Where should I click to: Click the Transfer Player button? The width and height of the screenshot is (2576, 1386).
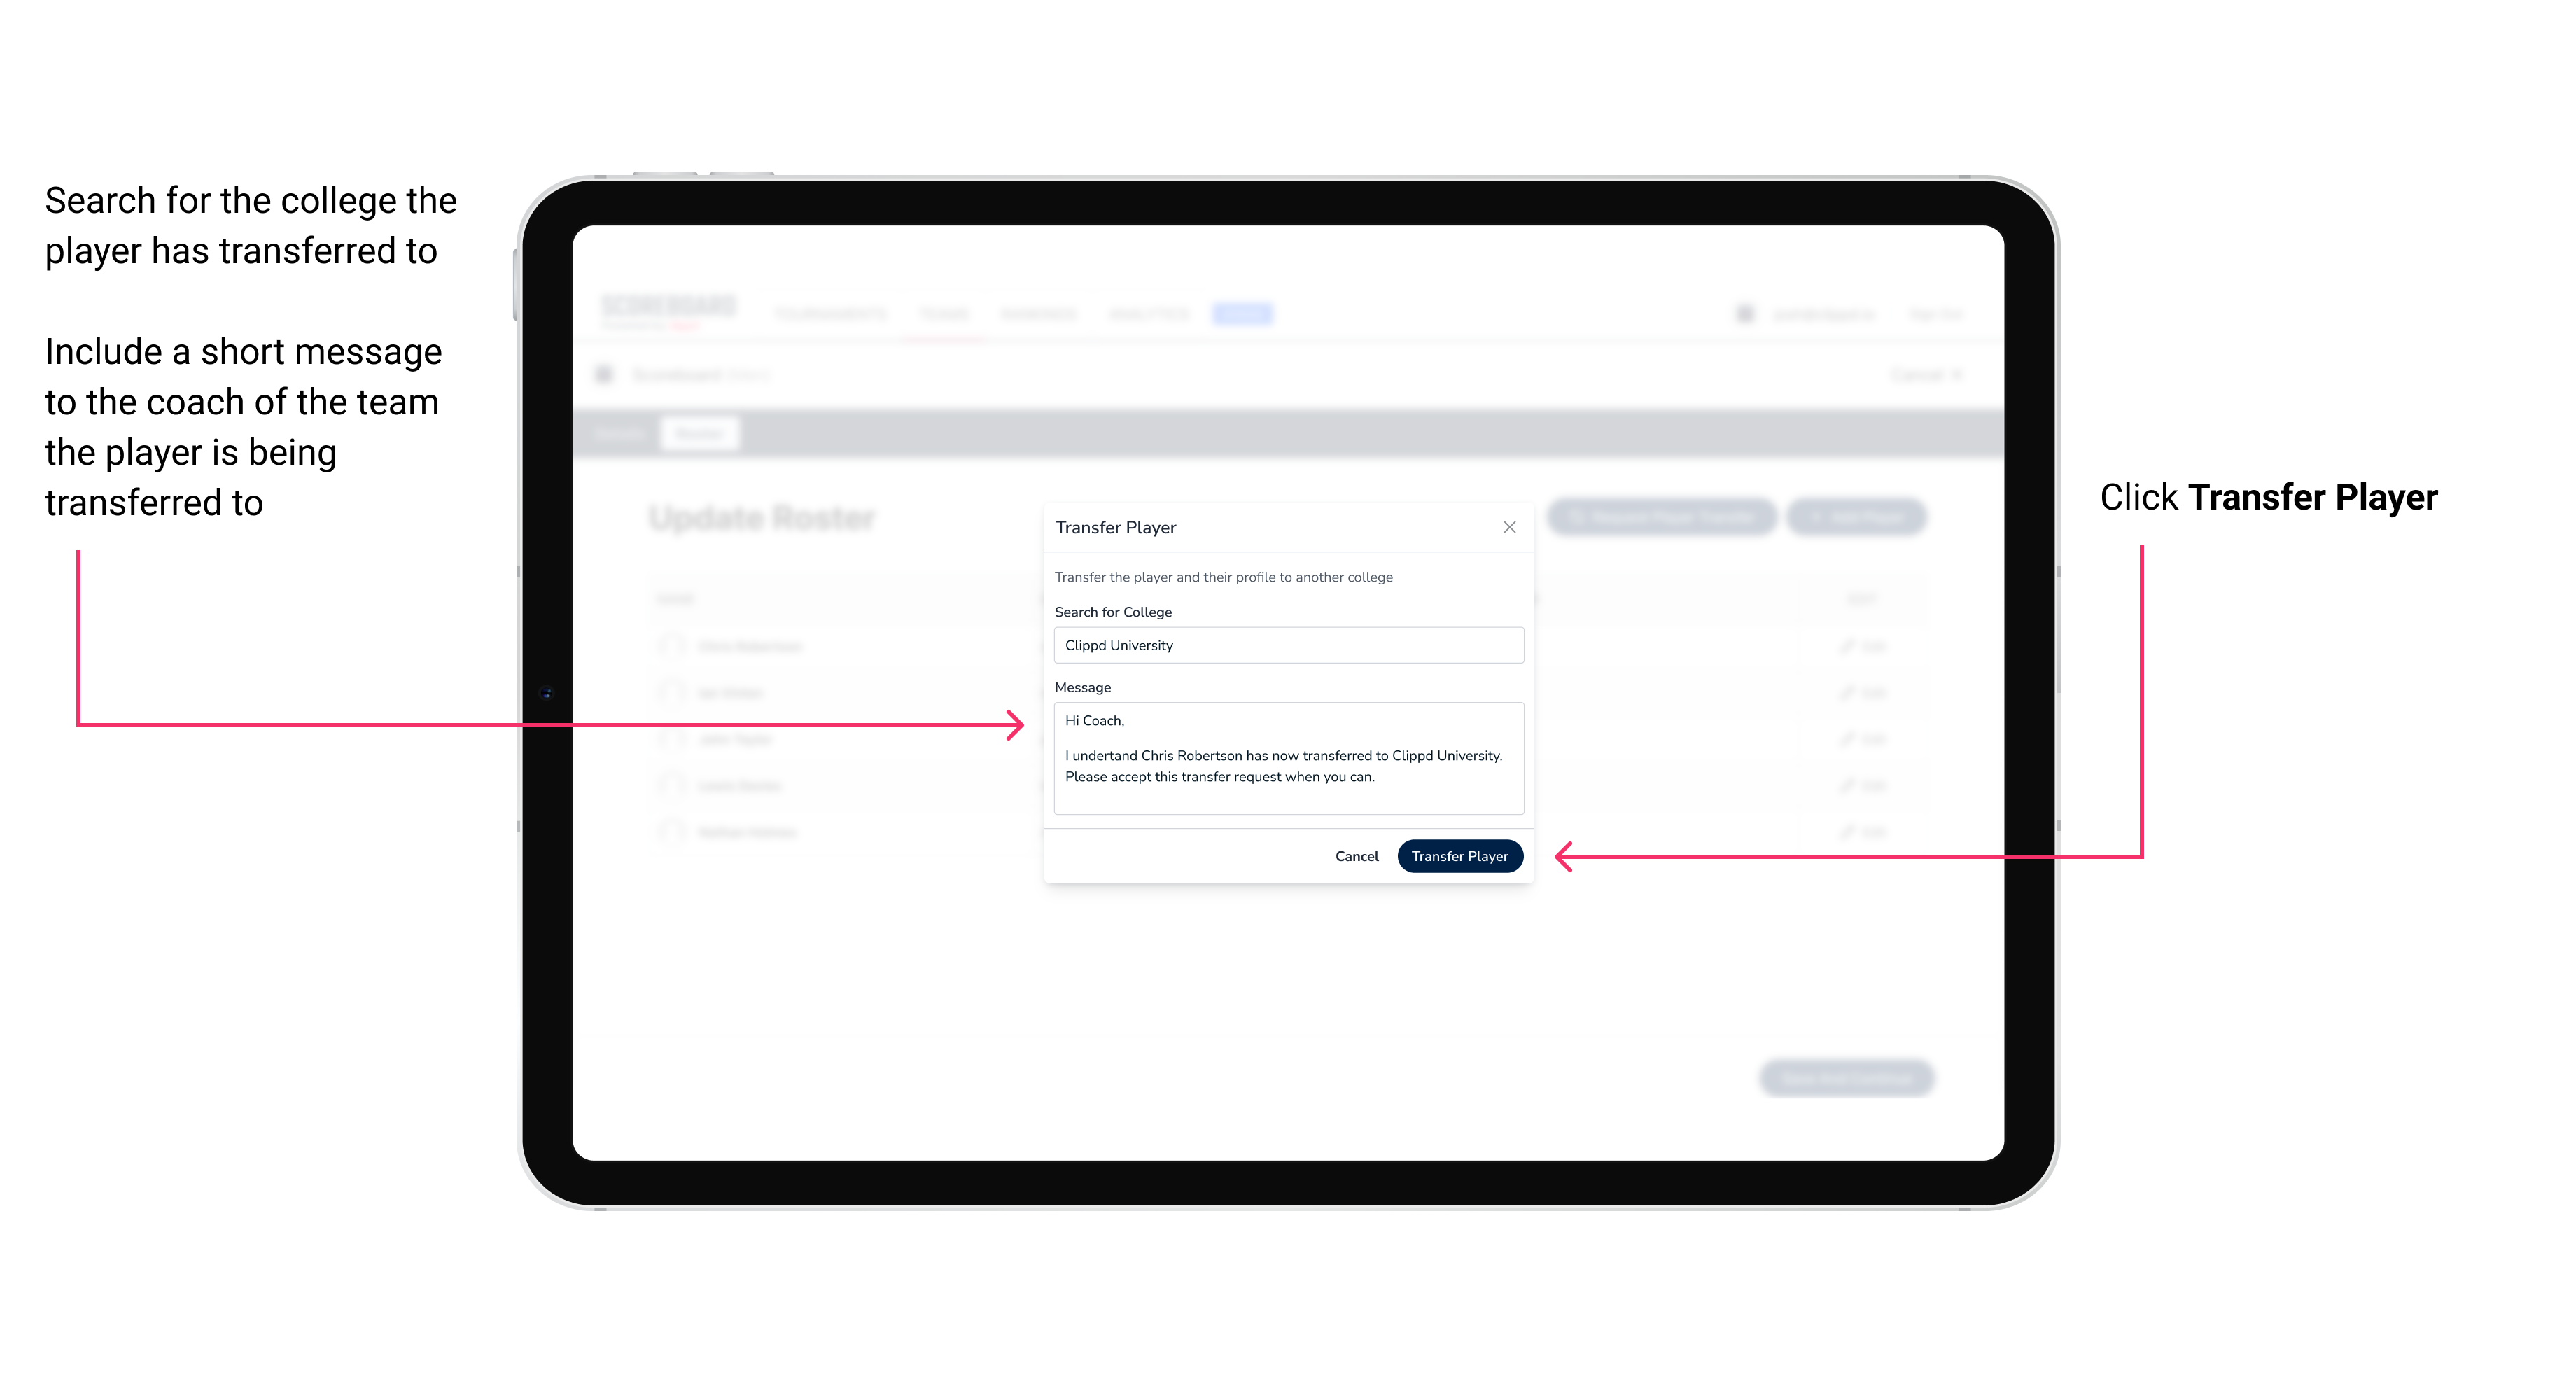1459,855
